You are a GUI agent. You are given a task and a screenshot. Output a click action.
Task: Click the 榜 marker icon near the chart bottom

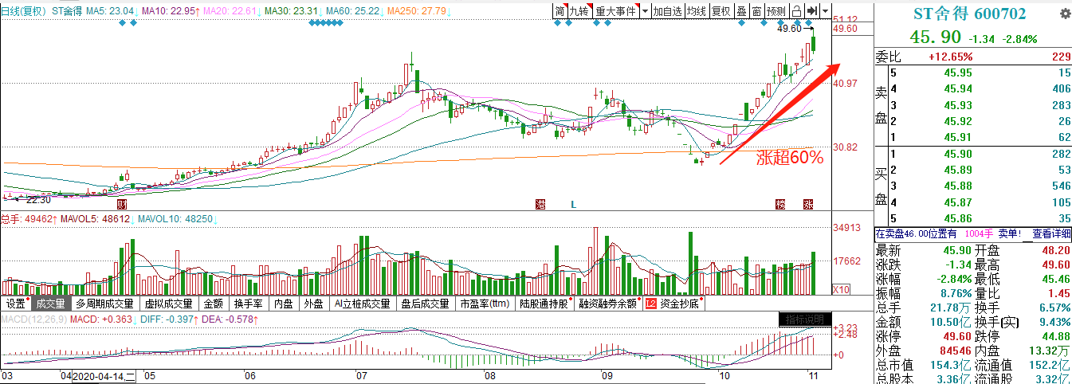coord(780,205)
